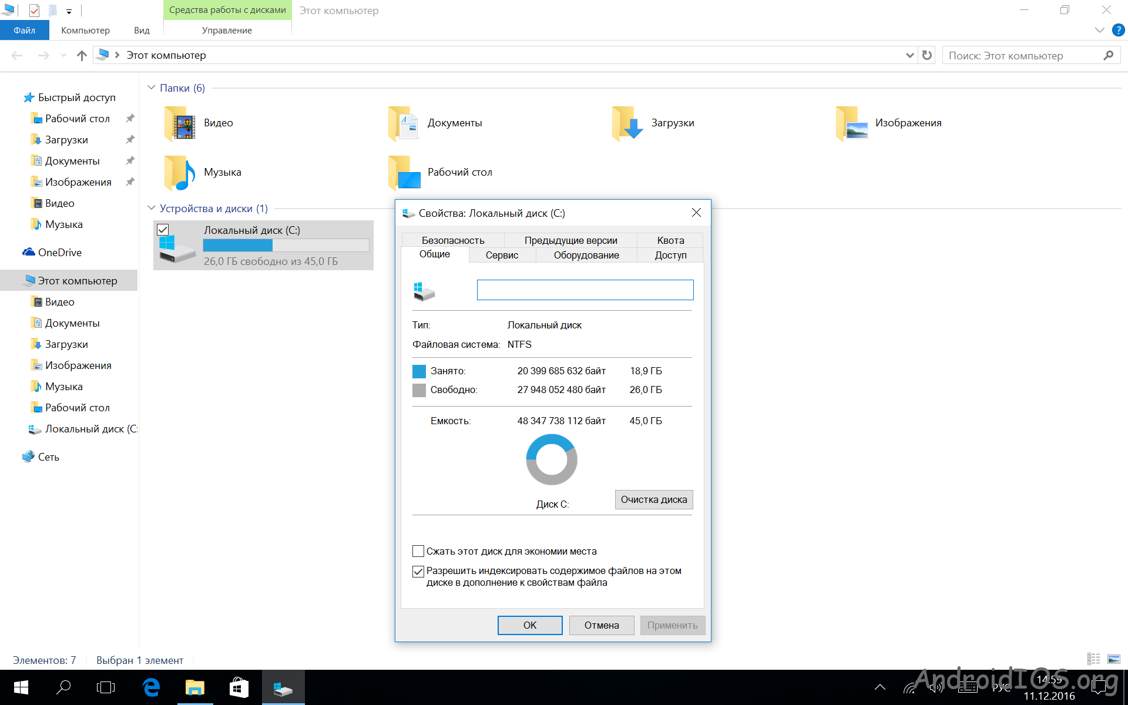The height and width of the screenshot is (705, 1128).
Task: Collapse the Устройства и диски group
Action: click(152, 208)
